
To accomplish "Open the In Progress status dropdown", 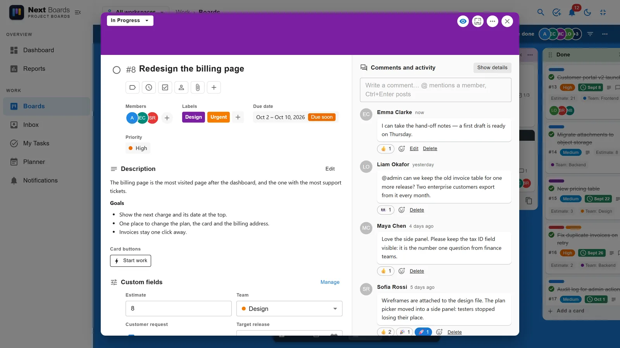I will pyautogui.click(x=130, y=20).
